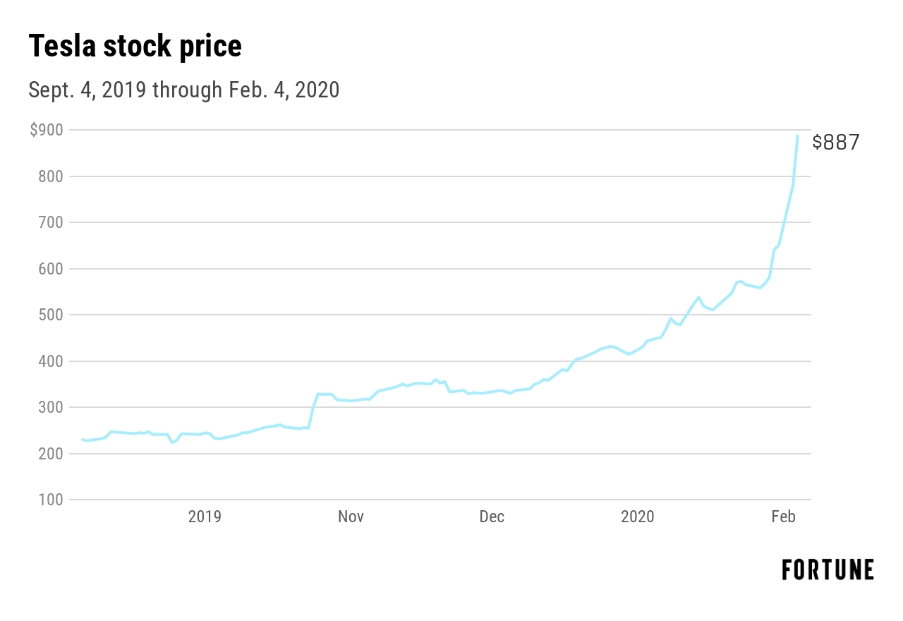The width and height of the screenshot is (903, 621).
Task: Click the 600 y-axis label
Action: tap(51, 269)
